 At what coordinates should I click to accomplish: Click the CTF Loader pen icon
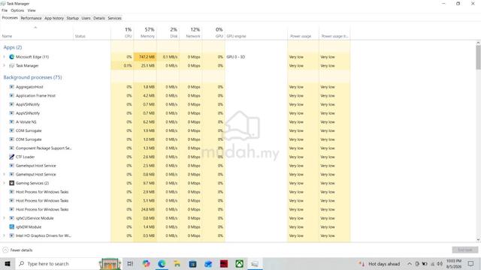click(x=12, y=157)
